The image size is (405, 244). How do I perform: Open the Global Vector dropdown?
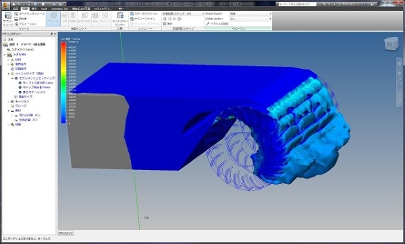[x=250, y=19]
